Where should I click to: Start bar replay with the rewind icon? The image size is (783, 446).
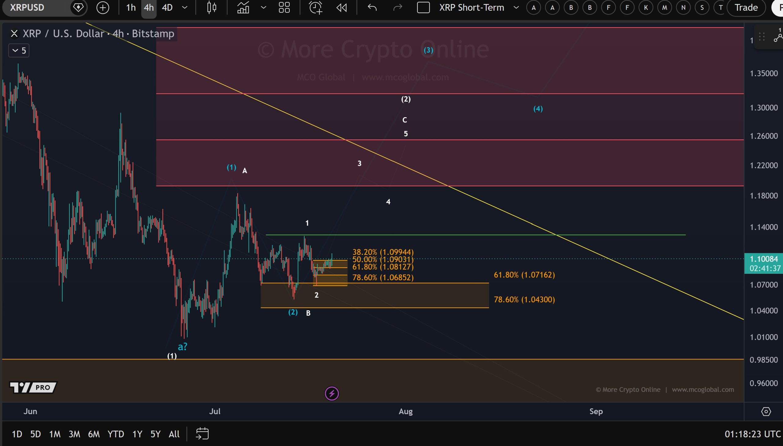tap(341, 8)
